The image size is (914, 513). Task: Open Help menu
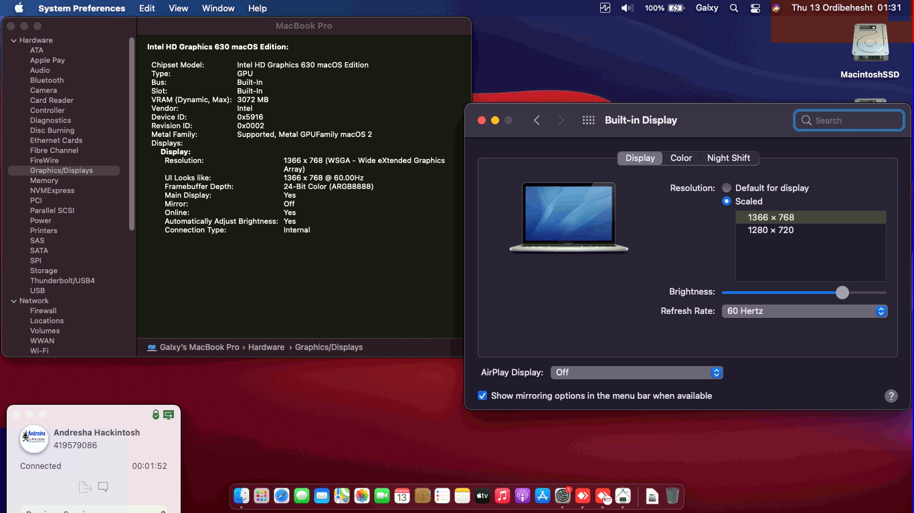[x=258, y=8]
